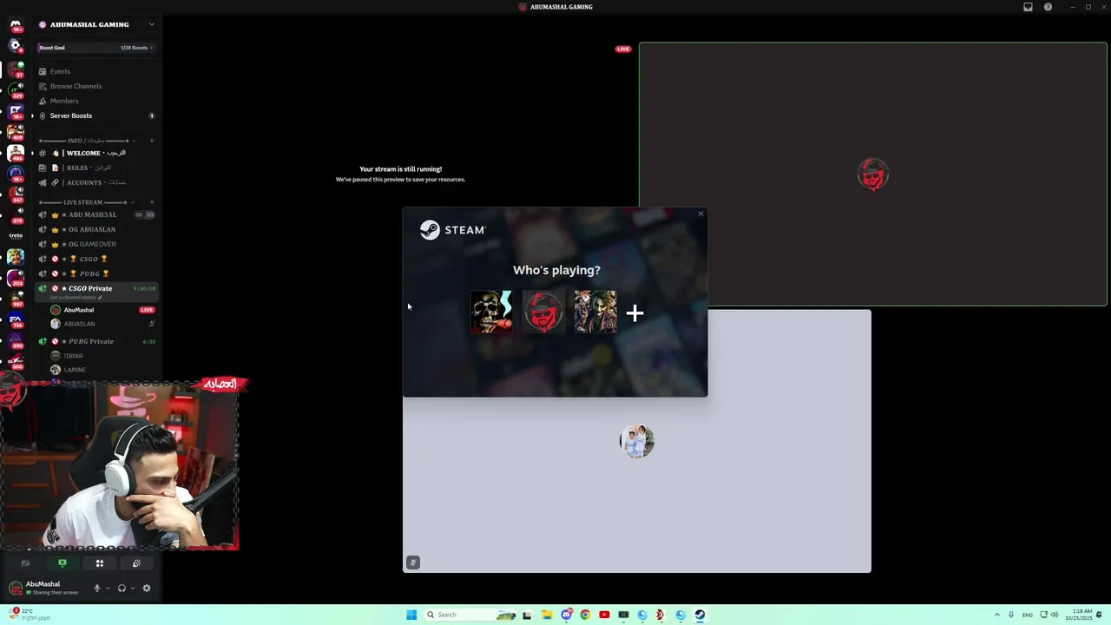Open microphone input options arrow
The height and width of the screenshot is (625, 1111).
pos(108,589)
